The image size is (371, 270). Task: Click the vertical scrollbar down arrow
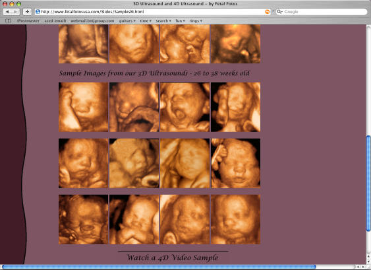(x=368, y=261)
